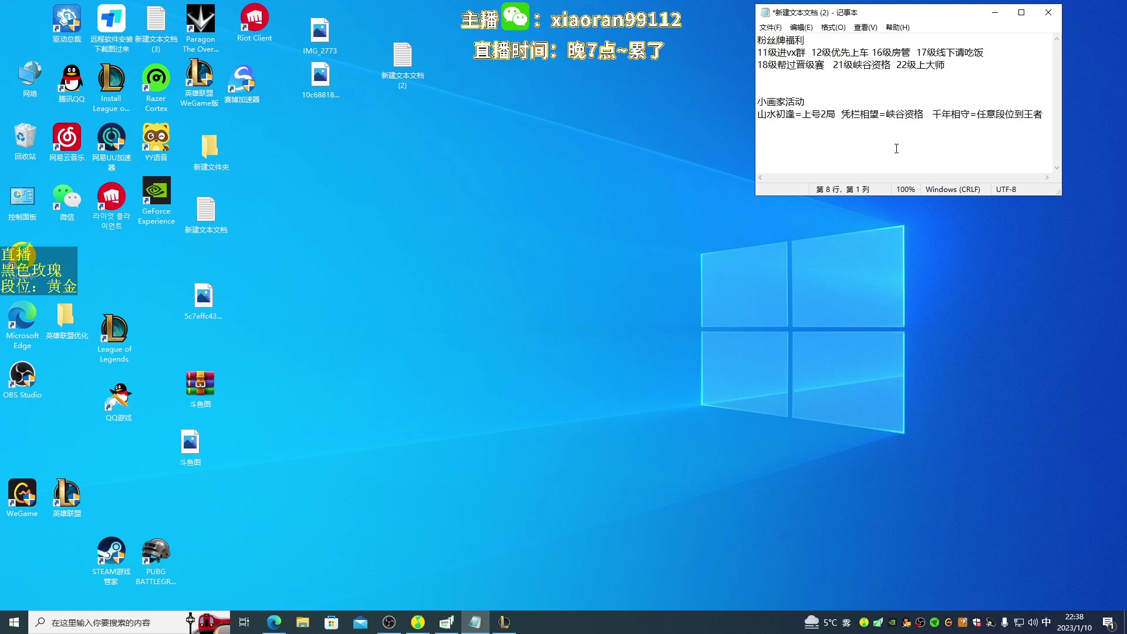1127x634 pixels.
Task: Open the WeGame desktop icon
Action: pyautogui.click(x=22, y=494)
